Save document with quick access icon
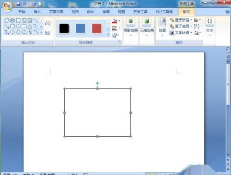Viewport: 231px width, 175px height. 18,4
